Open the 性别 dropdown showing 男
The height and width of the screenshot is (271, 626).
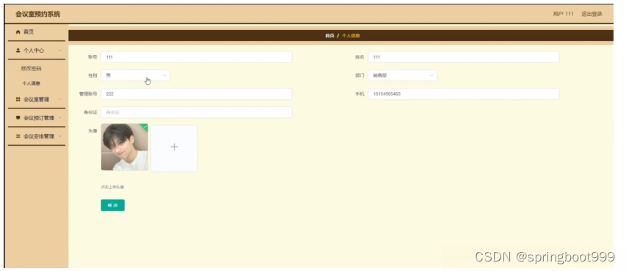pos(135,75)
